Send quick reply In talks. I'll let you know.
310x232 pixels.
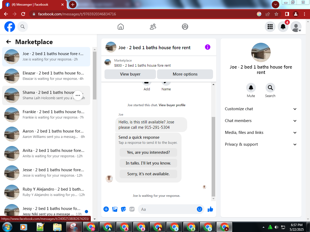click(148, 163)
